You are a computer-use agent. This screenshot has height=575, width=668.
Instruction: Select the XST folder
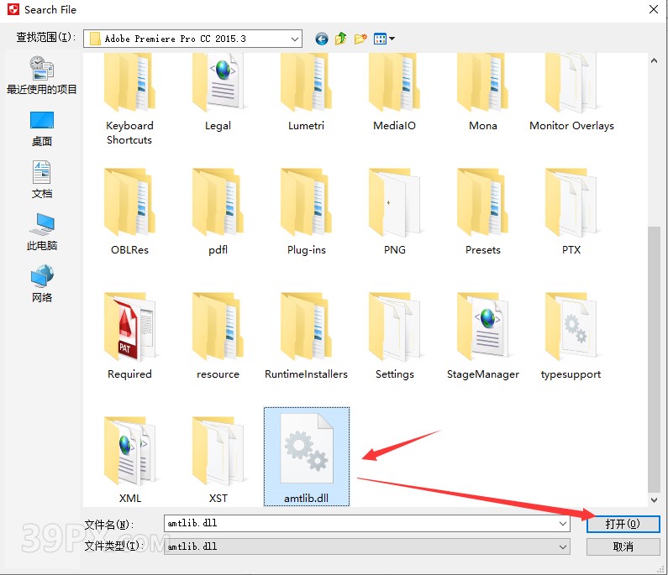tap(218, 460)
